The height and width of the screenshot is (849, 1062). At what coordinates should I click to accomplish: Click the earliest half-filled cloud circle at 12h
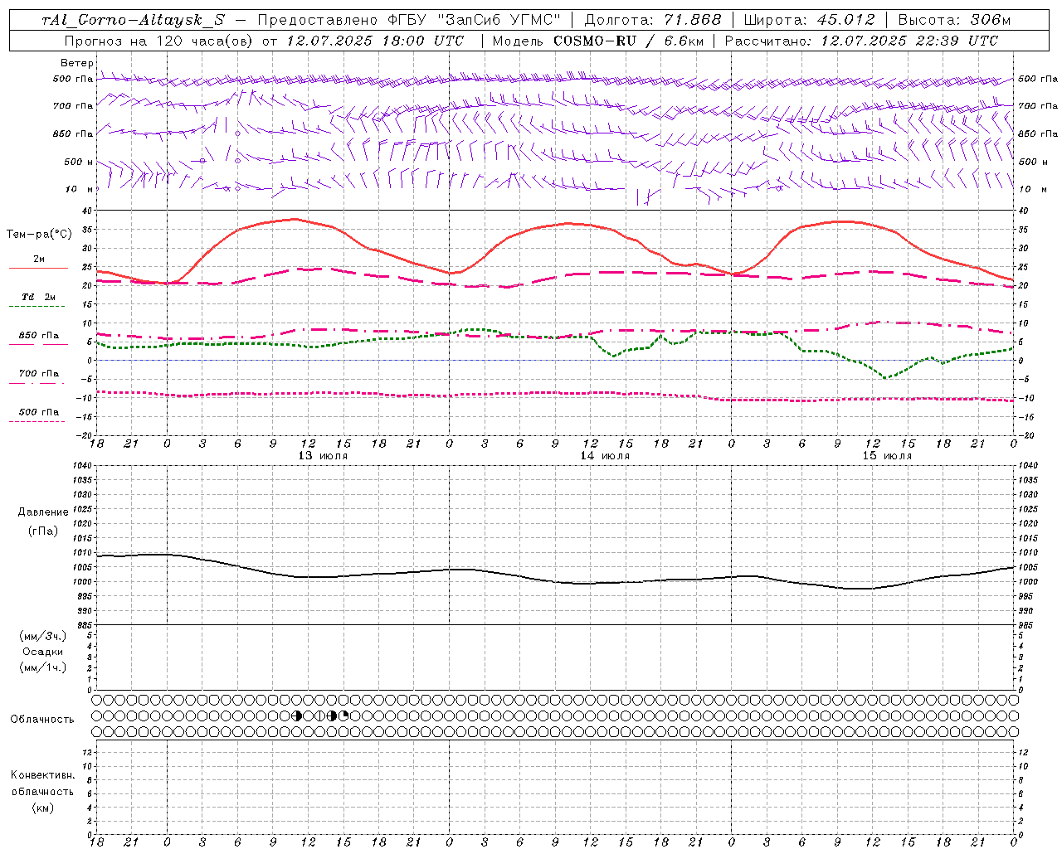coord(297,716)
